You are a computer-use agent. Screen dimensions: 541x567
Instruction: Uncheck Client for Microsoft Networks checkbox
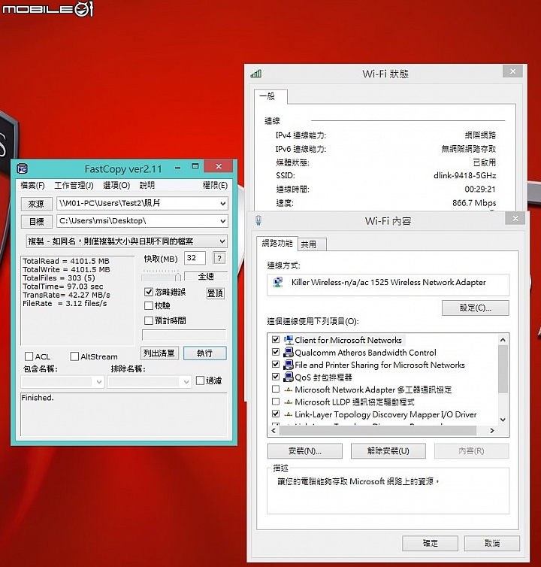276,340
